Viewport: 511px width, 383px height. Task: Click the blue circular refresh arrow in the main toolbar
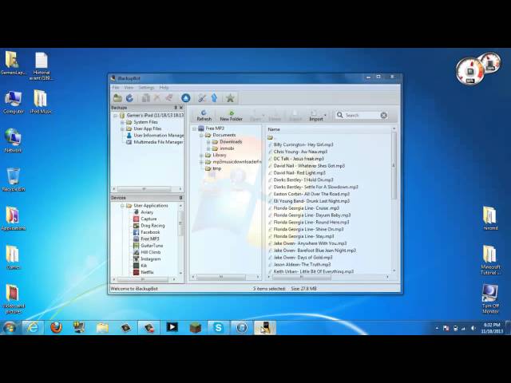click(129, 98)
